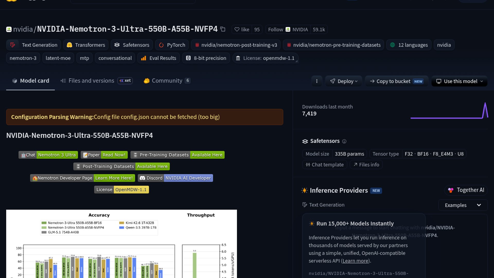The height and width of the screenshot is (278, 494).
Task: Click the 12 languages tag
Action: tap(409, 45)
